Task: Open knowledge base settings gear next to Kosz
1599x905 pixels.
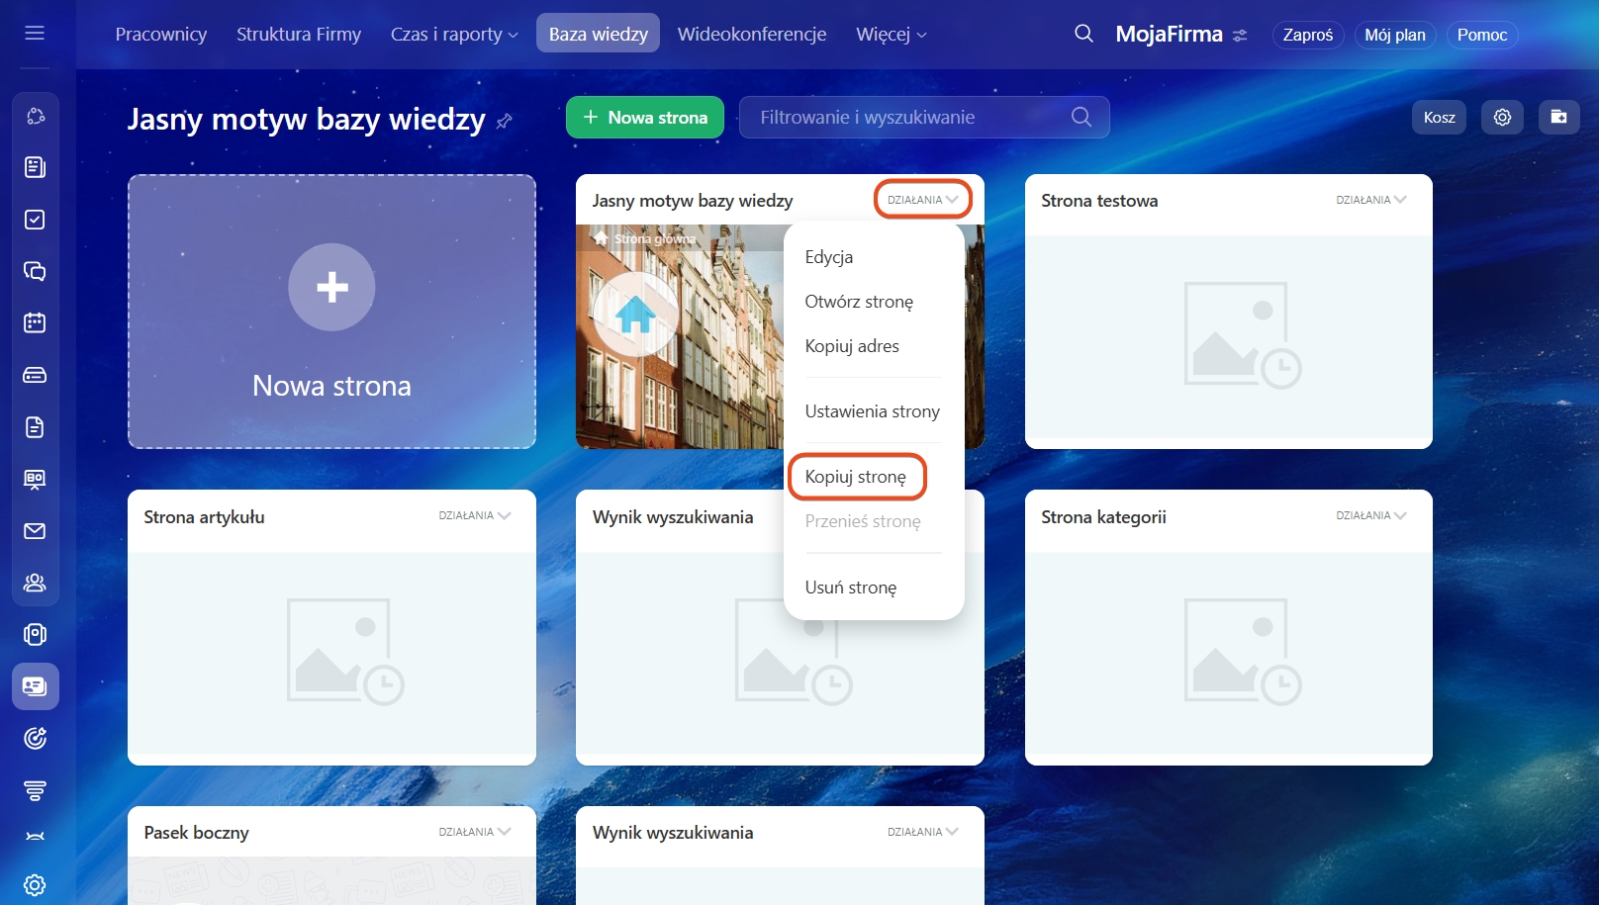Action: (1502, 117)
